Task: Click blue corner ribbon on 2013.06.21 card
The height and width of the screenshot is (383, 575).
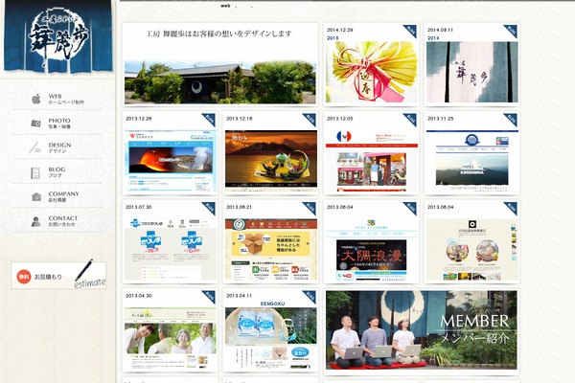Action: pos(310,208)
